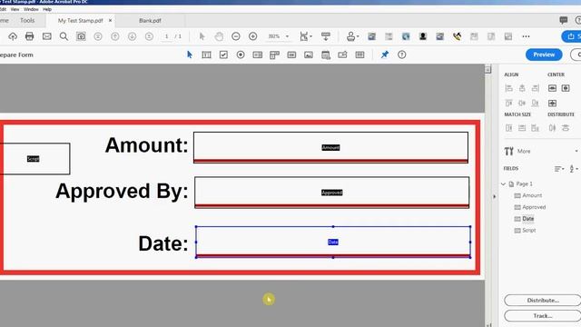Screen dimensions: 581x327
Task: Switch to the Blank.pdf tab
Action: pos(150,21)
